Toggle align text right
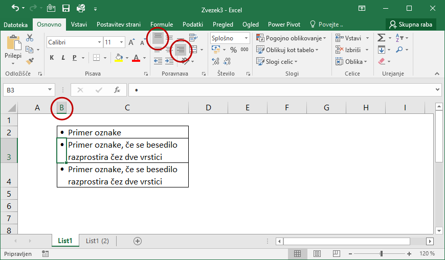Viewport: 445px width, 260px height. [180, 50]
